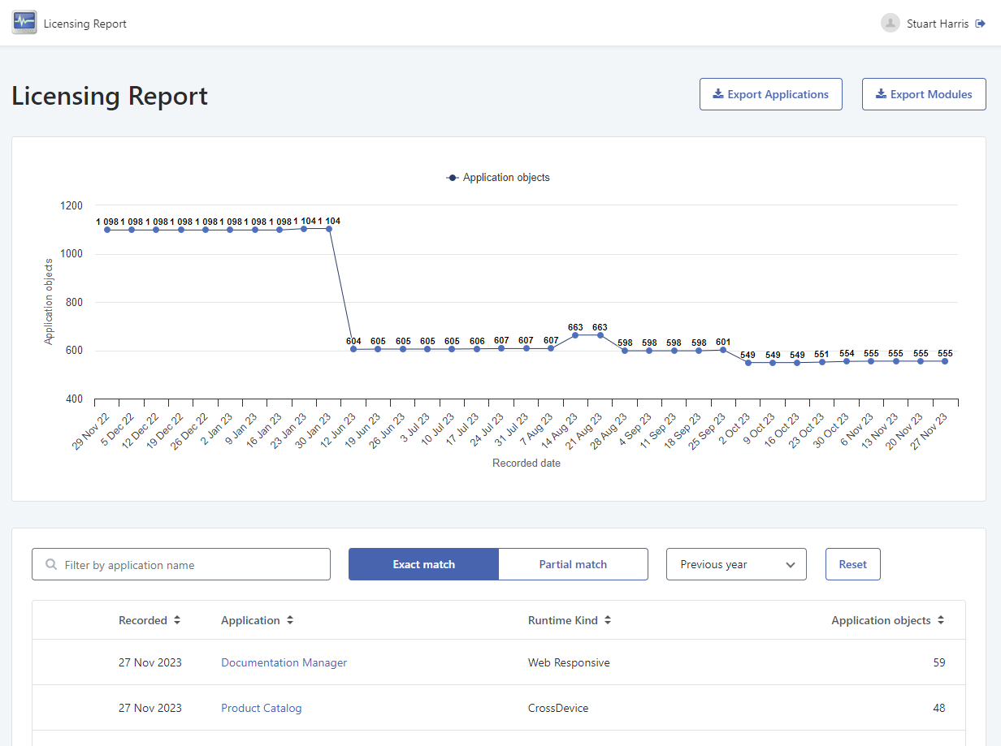
Task: Click chart data point labeled 601
Action: pos(723,350)
